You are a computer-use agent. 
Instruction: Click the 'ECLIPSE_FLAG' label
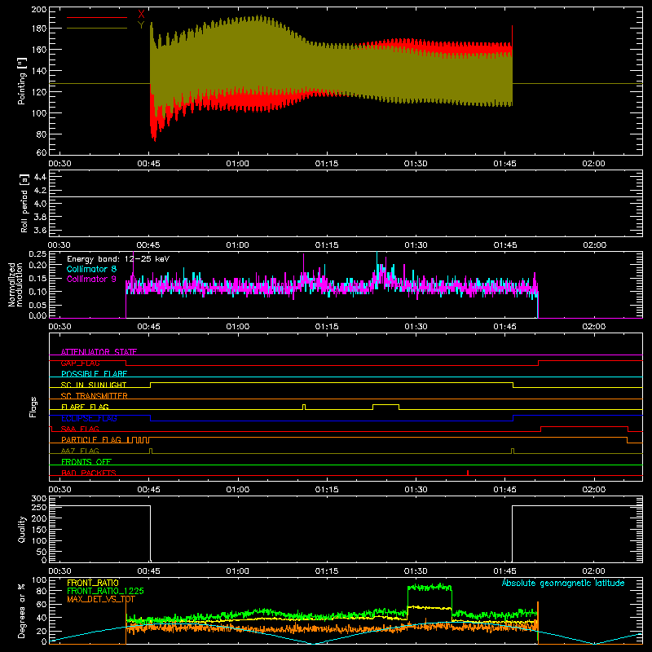click(89, 418)
